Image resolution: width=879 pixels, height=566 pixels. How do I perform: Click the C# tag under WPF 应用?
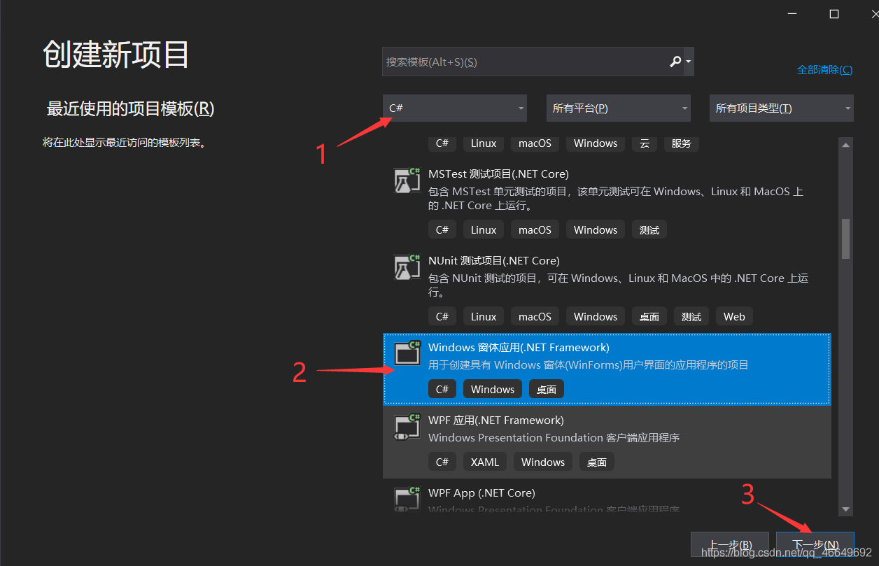pos(442,462)
